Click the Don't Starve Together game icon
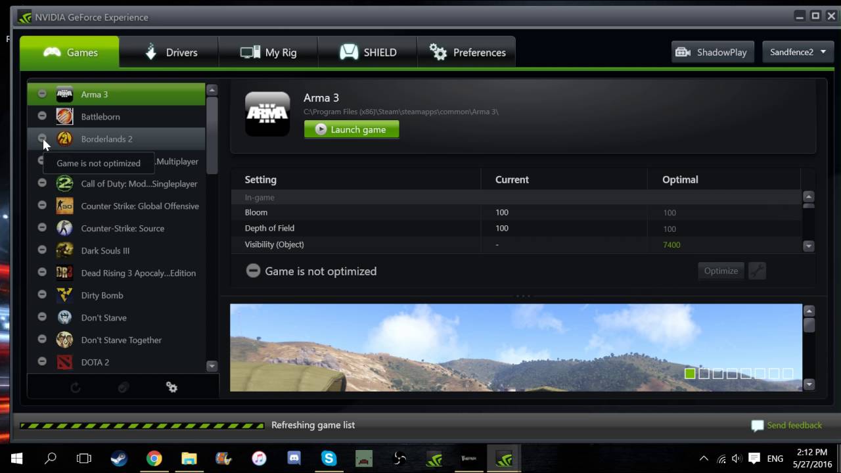This screenshot has height=473, width=841. pyautogui.click(x=64, y=340)
